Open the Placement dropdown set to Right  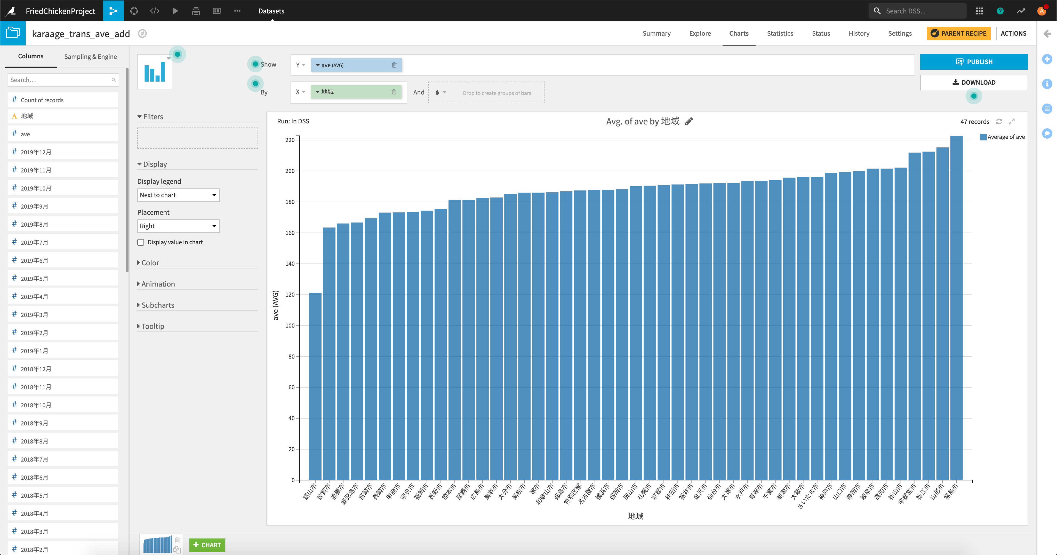(x=178, y=226)
